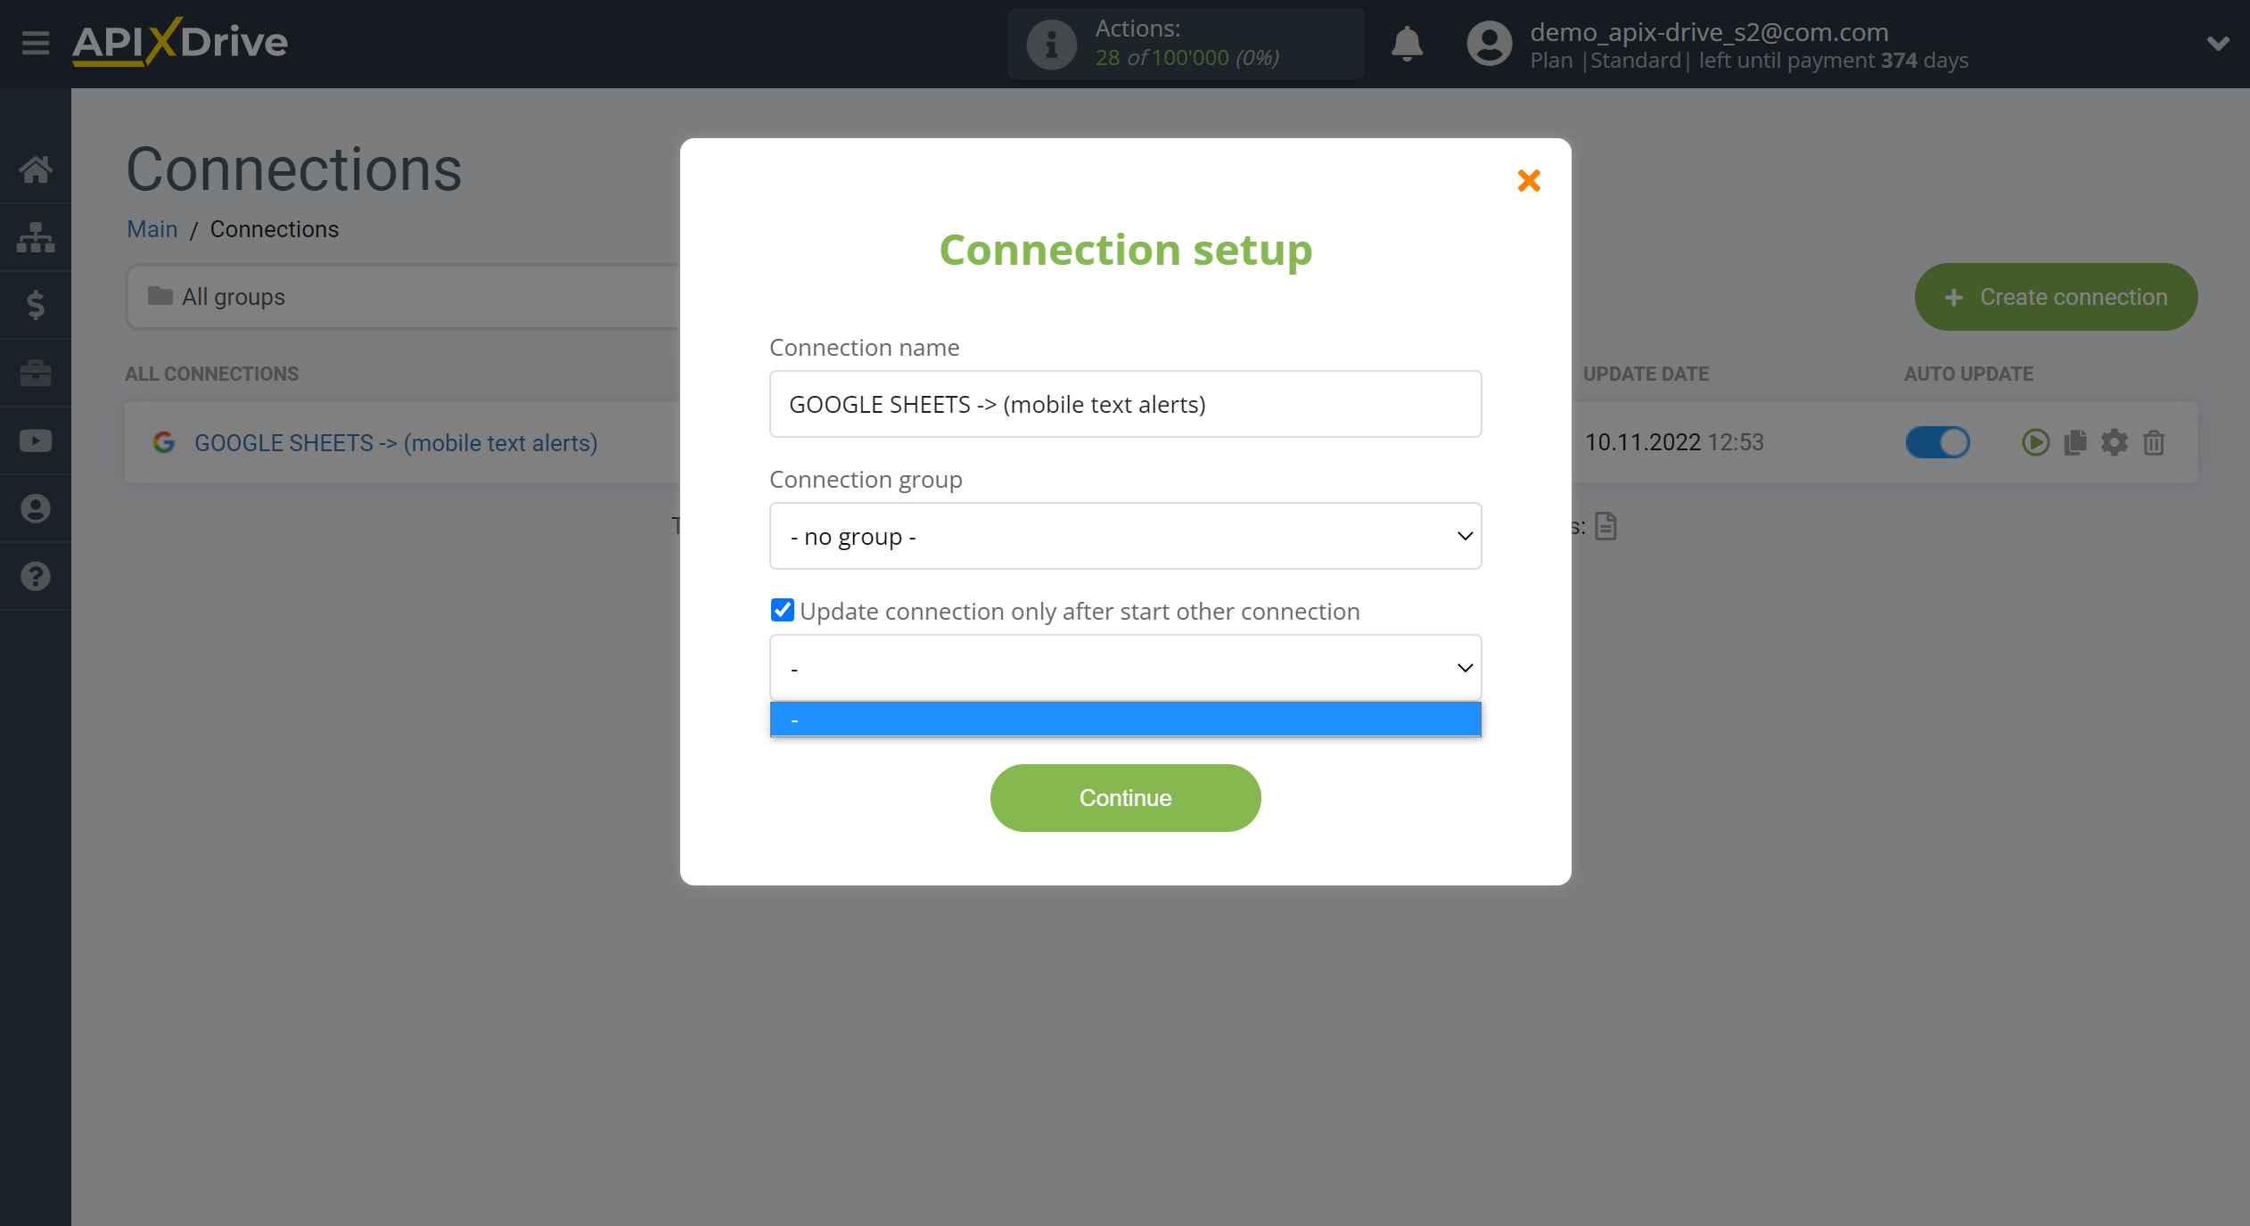
Task: Enable 'Update connection only after start other connection'
Action: point(782,610)
